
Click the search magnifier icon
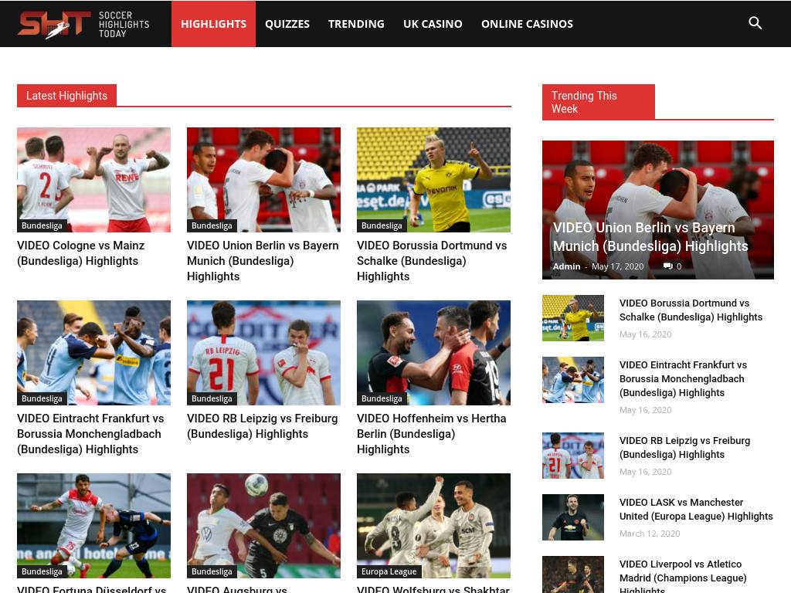point(755,23)
